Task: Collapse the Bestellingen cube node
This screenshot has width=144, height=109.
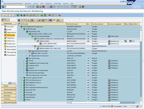Action: [x=24, y=31]
